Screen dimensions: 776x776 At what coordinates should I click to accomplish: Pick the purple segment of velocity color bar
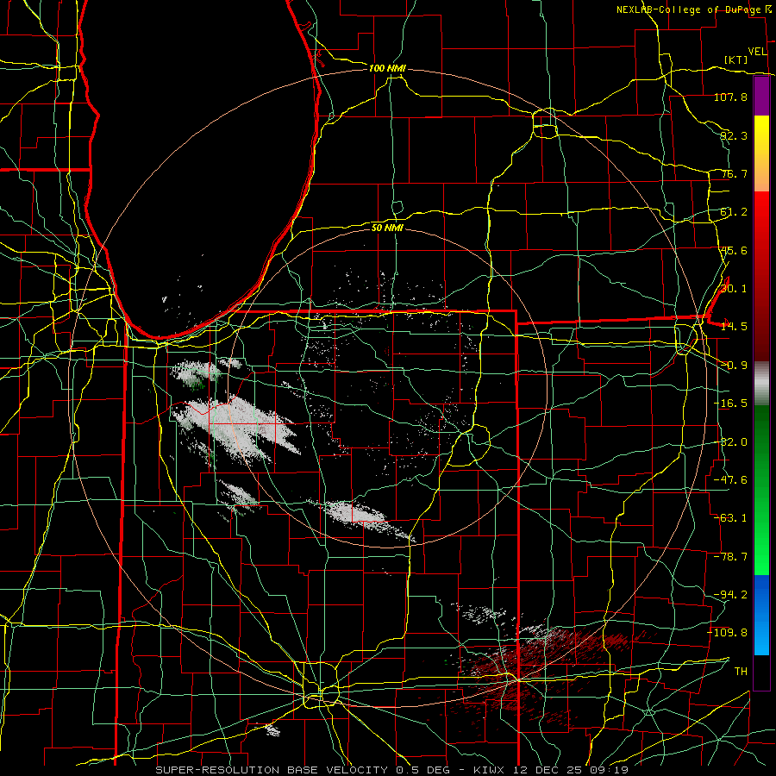pyautogui.click(x=761, y=96)
